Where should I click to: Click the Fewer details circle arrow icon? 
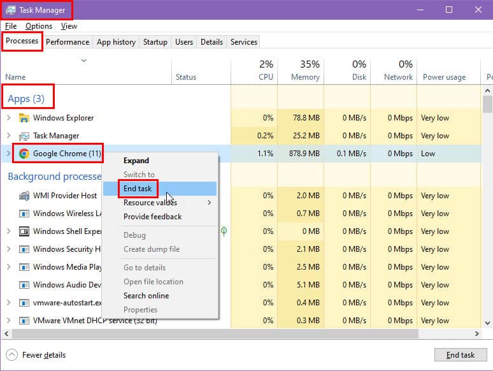pyautogui.click(x=11, y=355)
